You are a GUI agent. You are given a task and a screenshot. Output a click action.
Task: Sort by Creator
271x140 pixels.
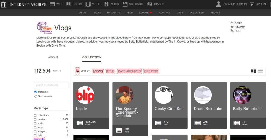point(151,71)
